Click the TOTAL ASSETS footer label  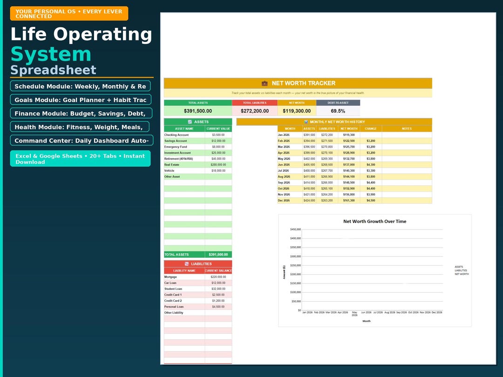tap(177, 255)
